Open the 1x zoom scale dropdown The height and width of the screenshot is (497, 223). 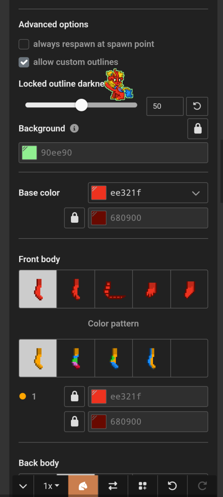click(51, 486)
